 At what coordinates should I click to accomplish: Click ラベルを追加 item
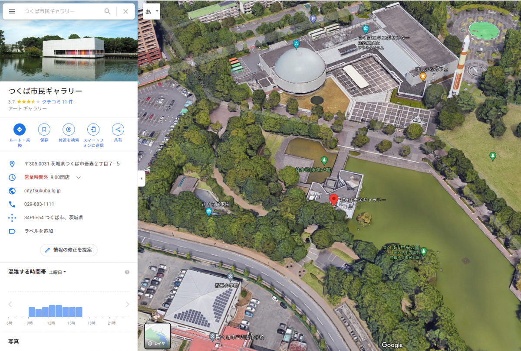coord(39,231)
